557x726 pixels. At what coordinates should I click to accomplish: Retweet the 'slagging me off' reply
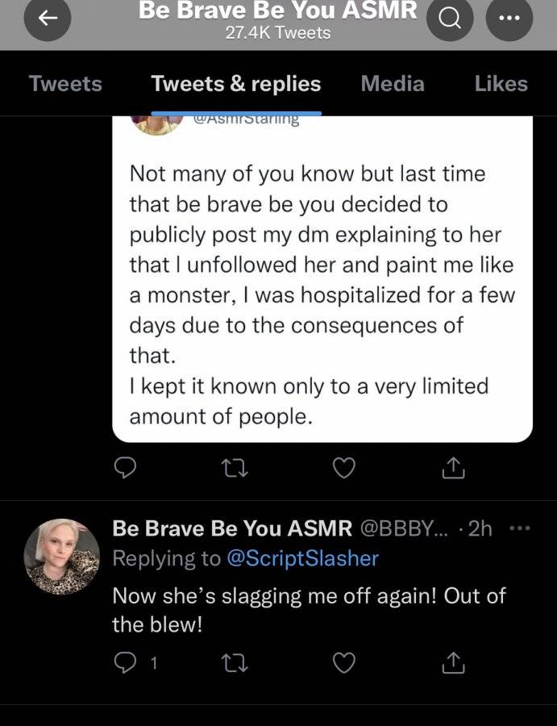pyautogui.click(x=235, y=664)
